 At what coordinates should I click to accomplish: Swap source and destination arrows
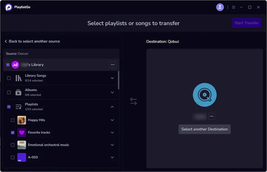pyautogui.click(x=133, y=101)
